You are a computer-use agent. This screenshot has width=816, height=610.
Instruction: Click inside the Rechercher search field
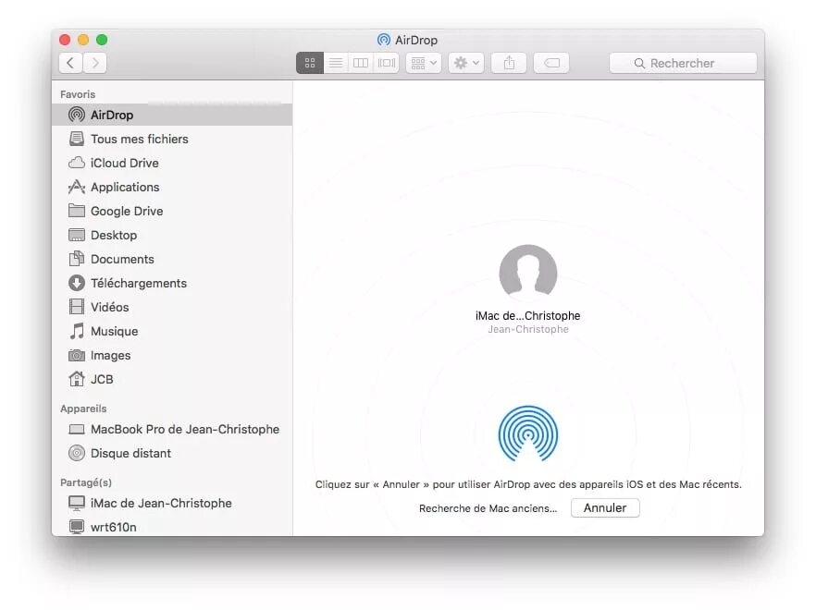tap(683, 62)
